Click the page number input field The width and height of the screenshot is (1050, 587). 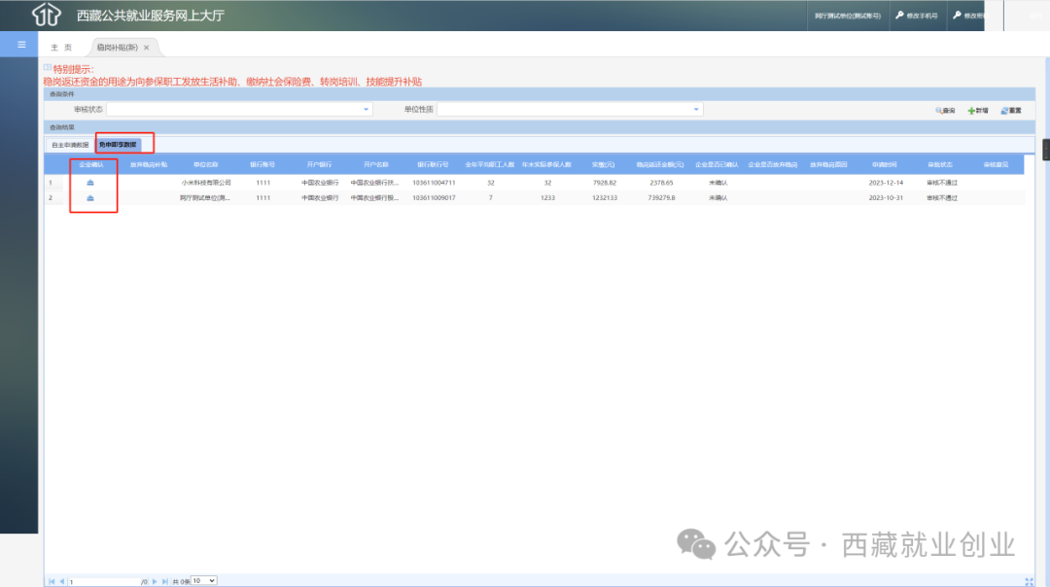click(104, 581)
